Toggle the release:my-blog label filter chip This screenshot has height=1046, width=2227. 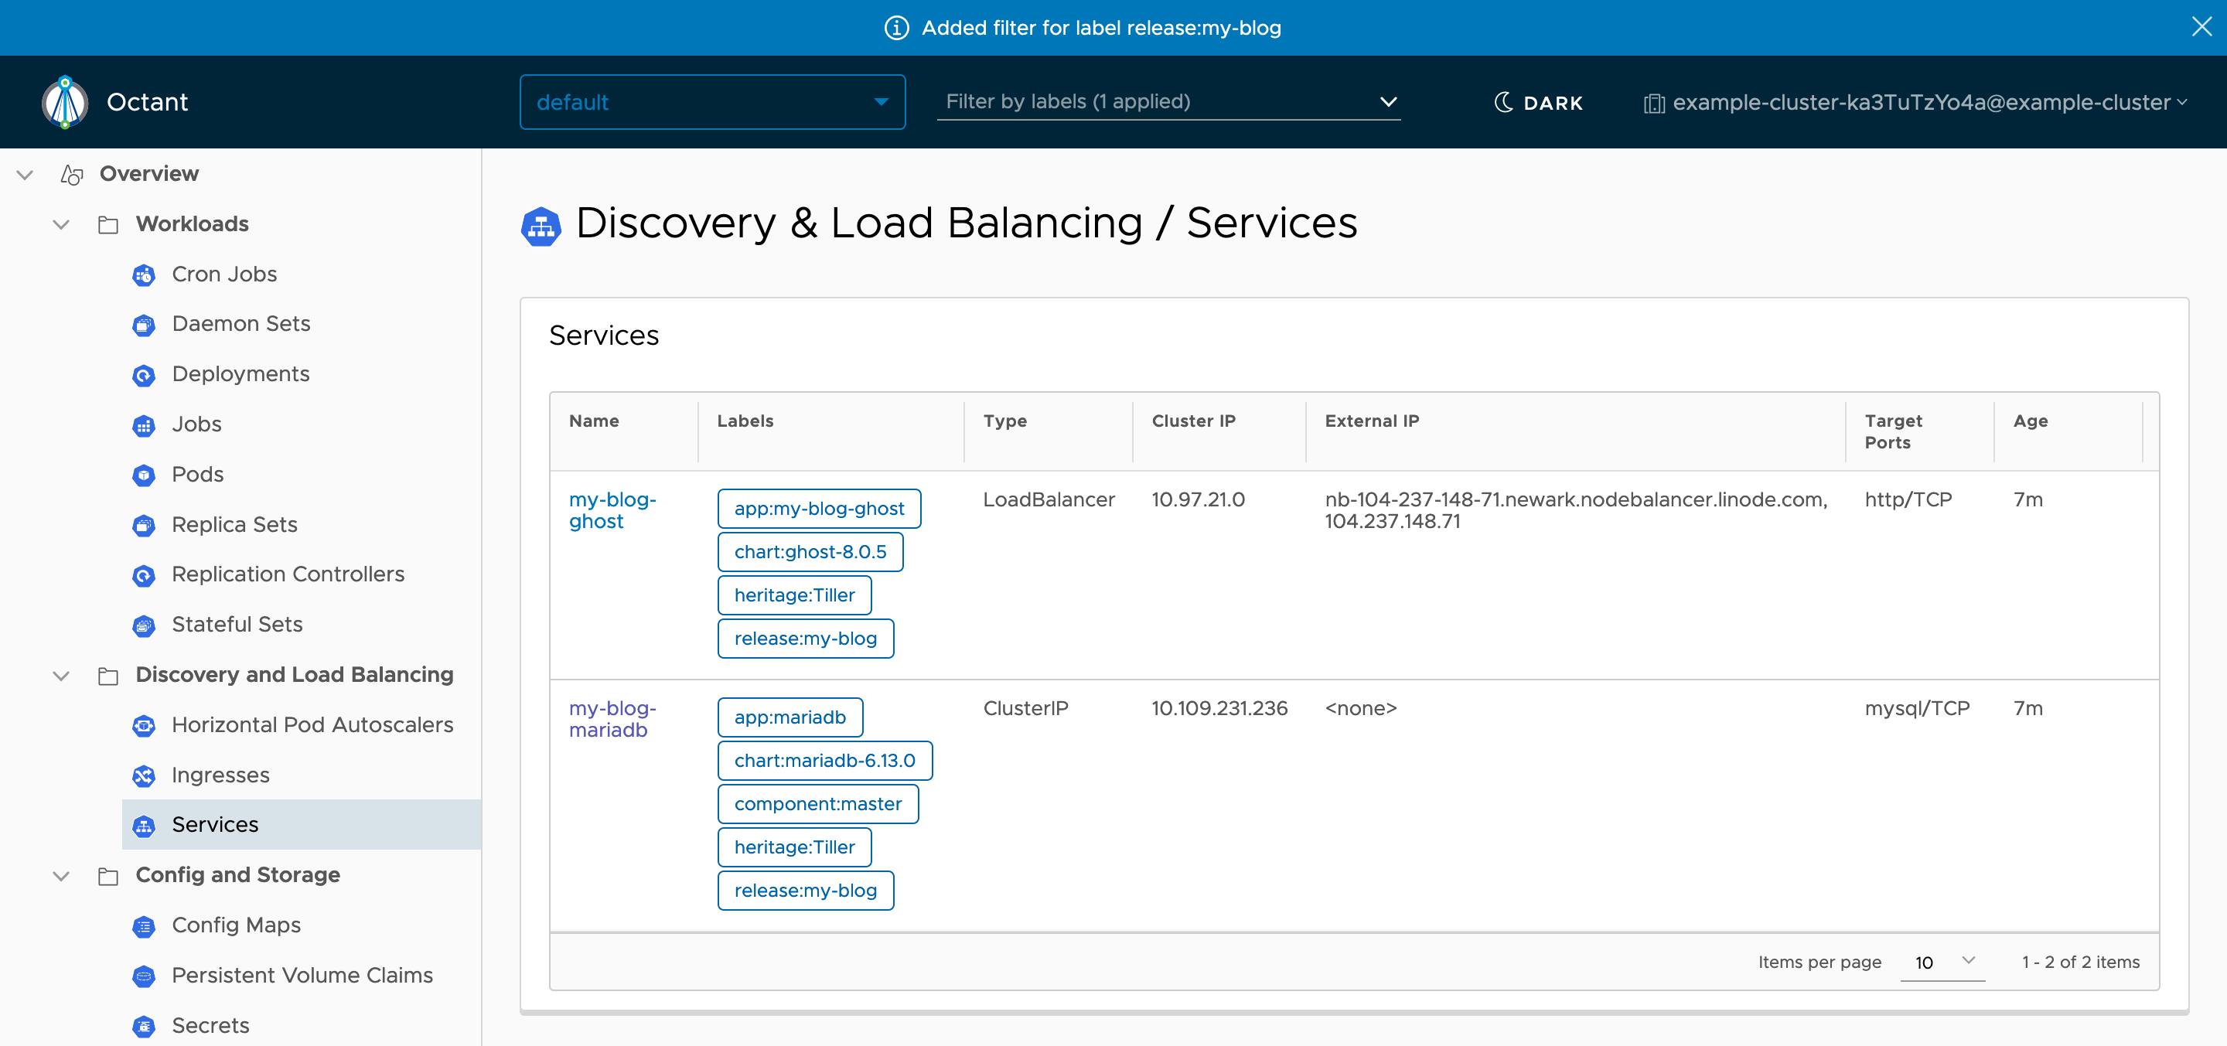click(805, 638)
